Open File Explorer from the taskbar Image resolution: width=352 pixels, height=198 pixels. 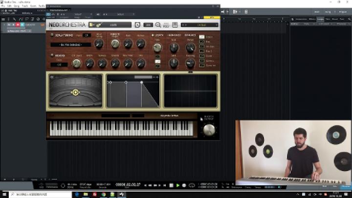(x=86, y=195)
